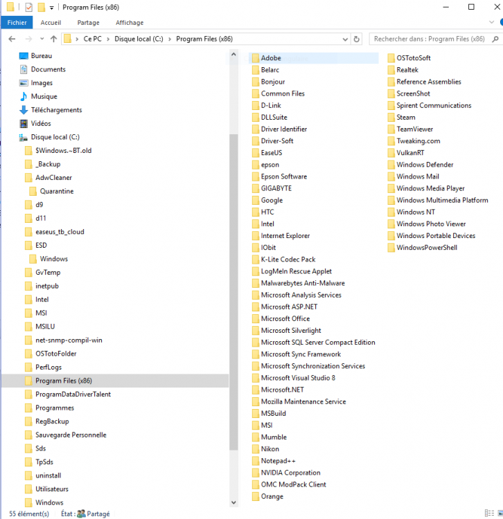Click the Téléchargements arrow icon
Screen dimensions: 503x519
point(24,110)
